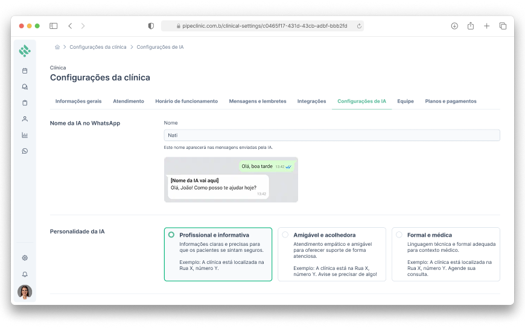Go to the 'Planos e pagamentos' tab
The height and width of the screenshot is (329, 525).
(x=450, y=101)
